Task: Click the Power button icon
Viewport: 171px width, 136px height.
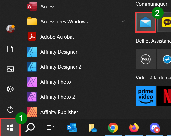Action: pos(10,109)
